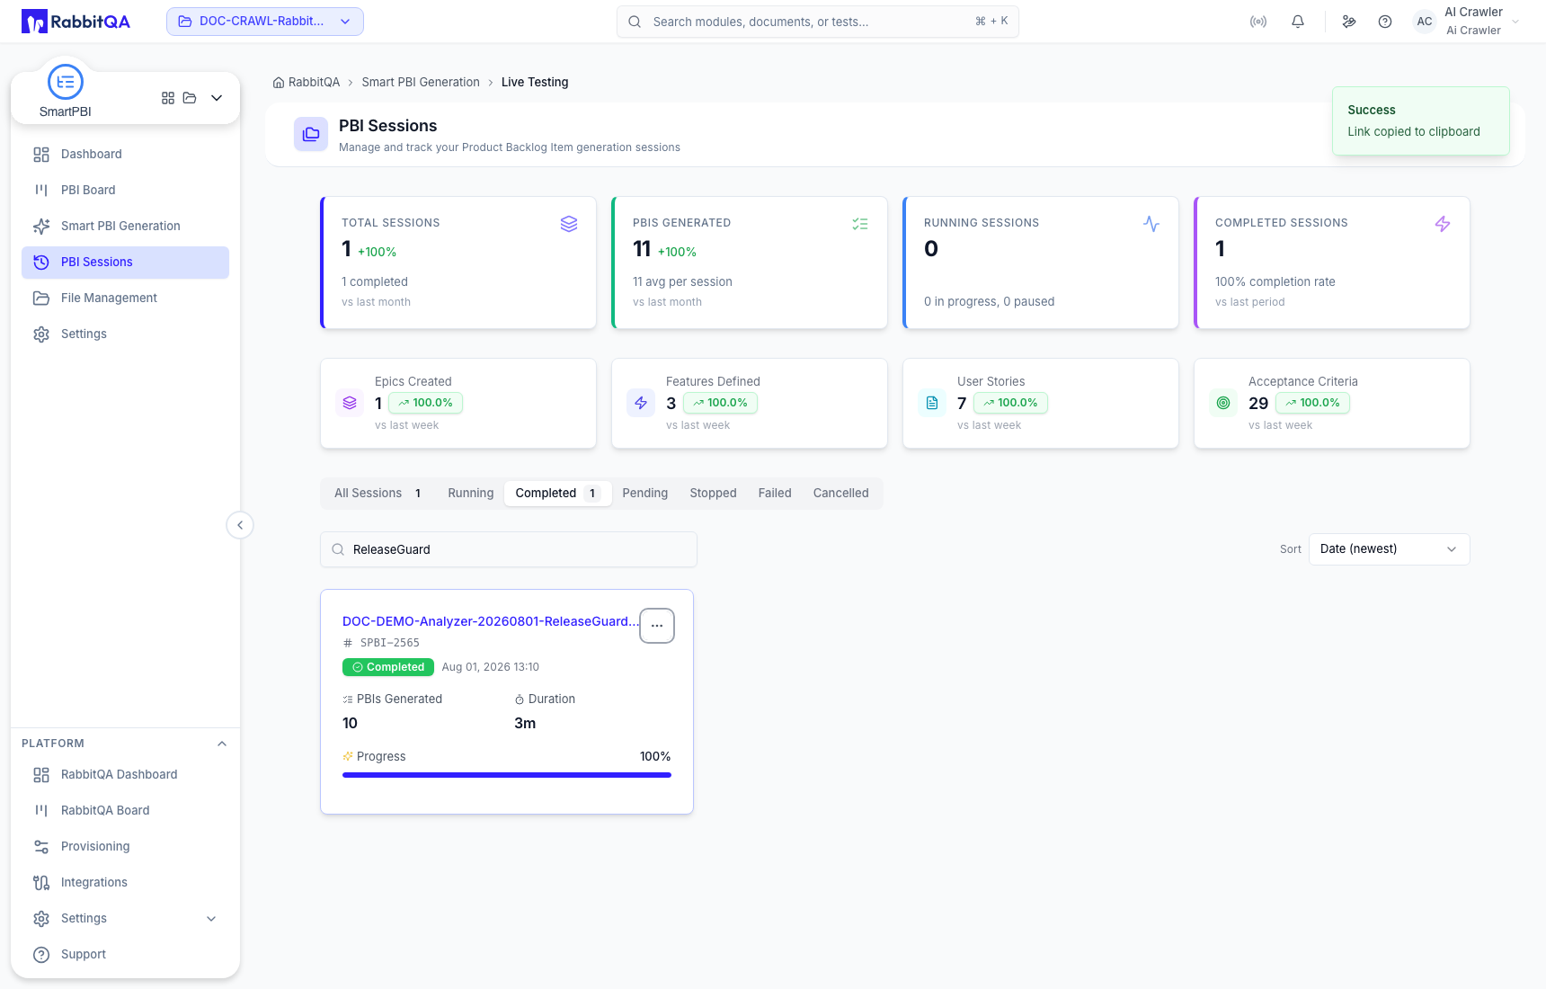
Task: Click the Aug 01, 2026 13:10 timestamp
Action: (x=491, y=667)
